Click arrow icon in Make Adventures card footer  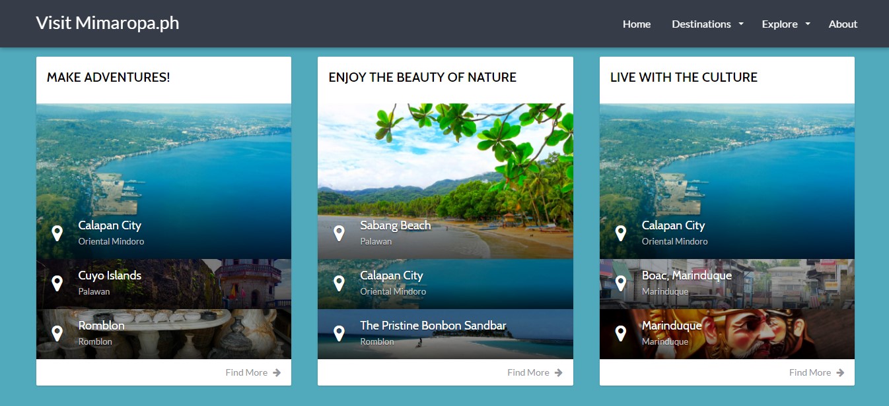coord(277,372)
